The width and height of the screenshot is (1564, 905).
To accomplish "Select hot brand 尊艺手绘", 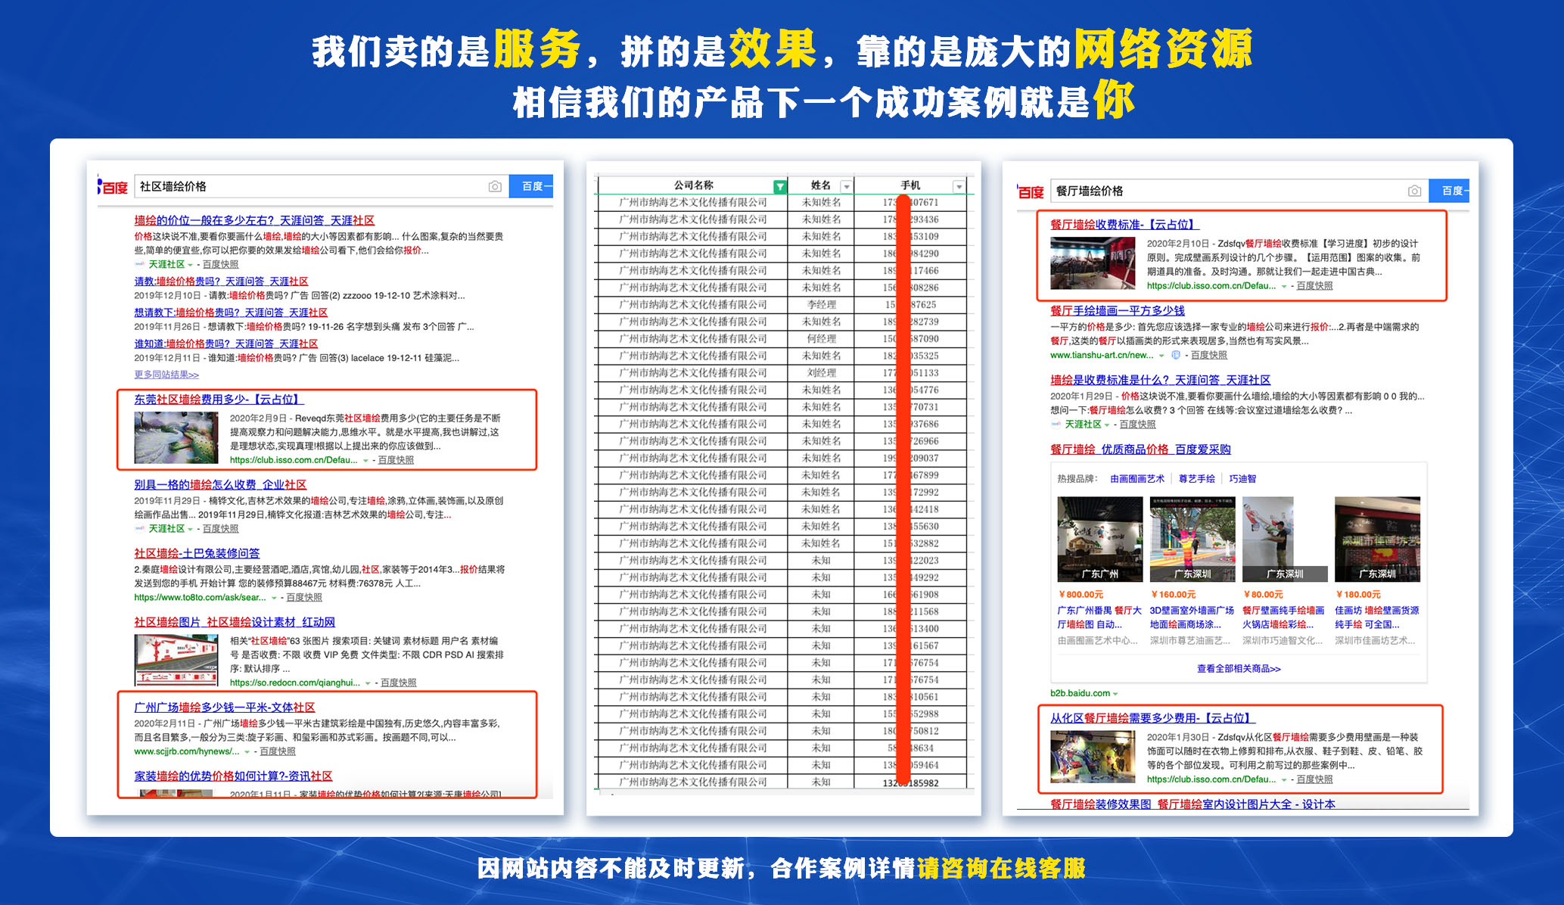I will point(1196,478).
